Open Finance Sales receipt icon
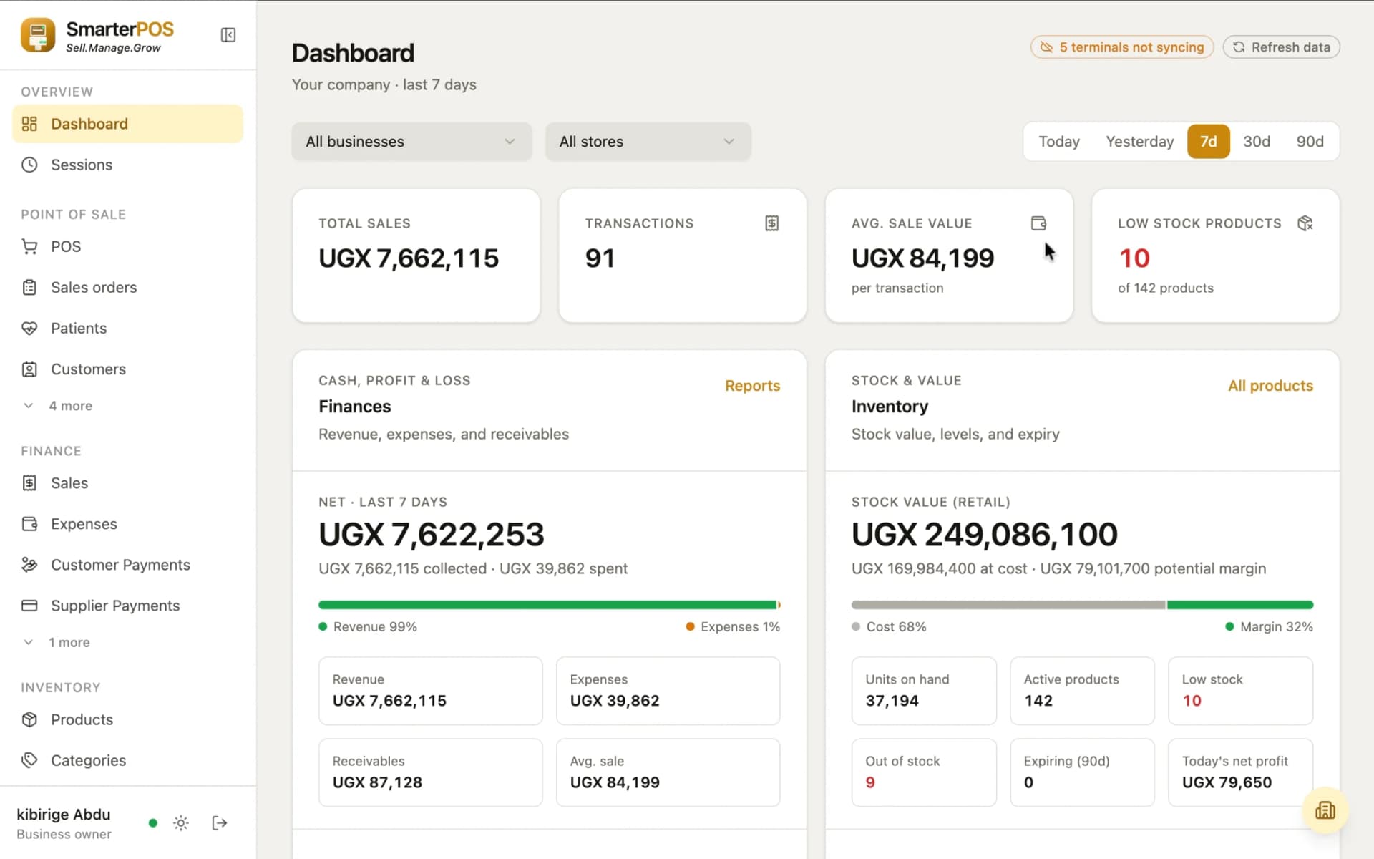Viewport: 1374px width, 859px height. click(29, 483)
